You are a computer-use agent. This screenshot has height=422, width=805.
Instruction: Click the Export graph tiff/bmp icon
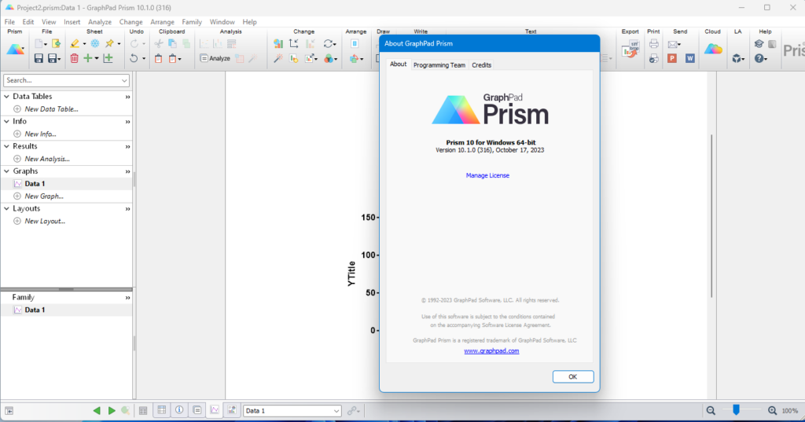(x=630, y=50)
